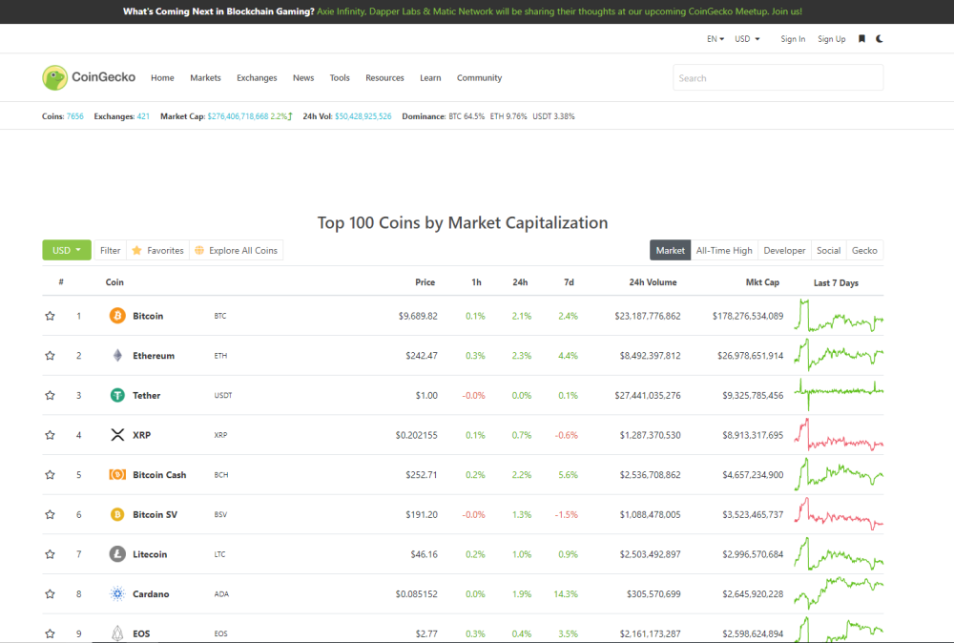954x643 pixels.
Task: Open the Learn menu
Action: click(x=430, y=78)
